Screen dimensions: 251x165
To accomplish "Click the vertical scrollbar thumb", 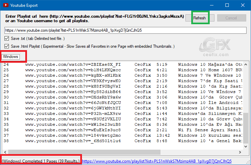I will click(x=246, y=128).
